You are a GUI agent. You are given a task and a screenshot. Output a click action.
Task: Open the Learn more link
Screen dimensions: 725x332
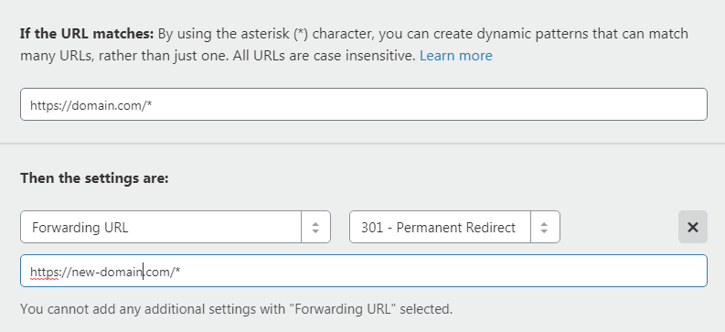[456, 56]
